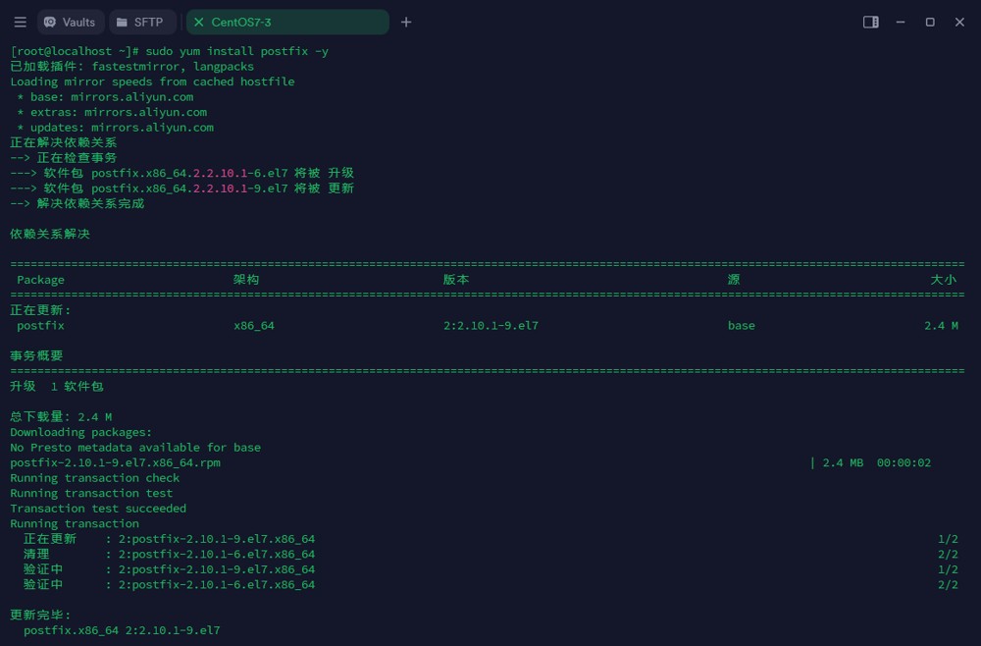The width and height of the screenshot is (981, 646).
Task: Click the 'Running transaction check' line
Action: [x=95, y=478]
